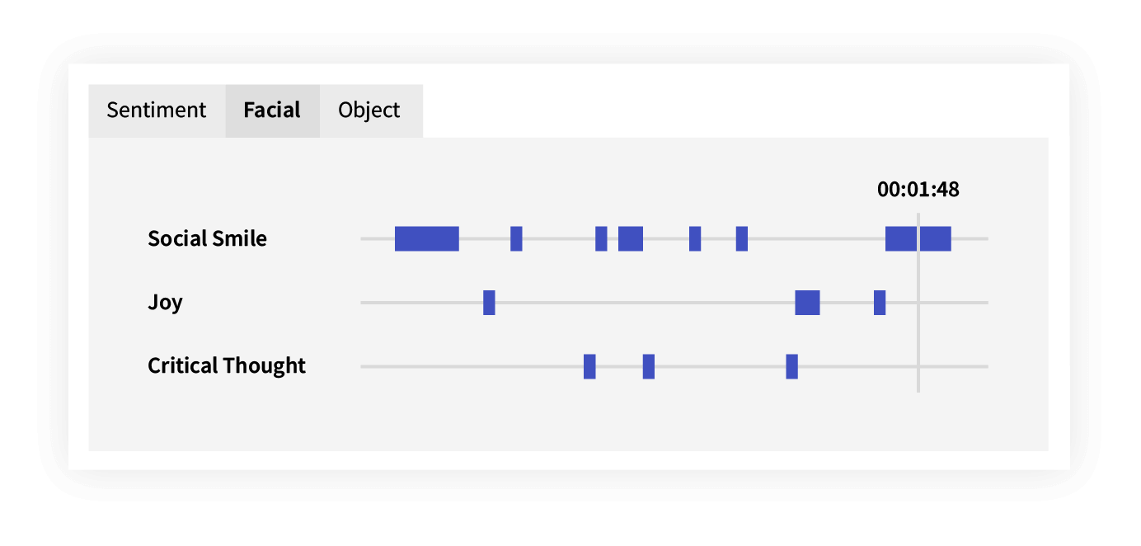Click the fifth Social Smile segment
The width and height of the screenshot is (1141, 546).
point(695,238)
